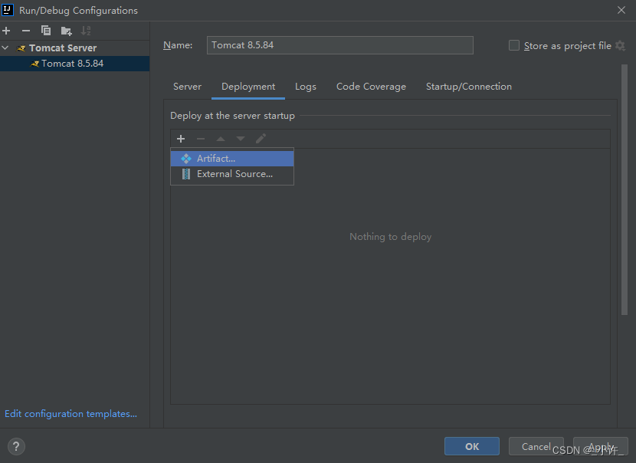This screenshot has height=463, width=636.
Task: Edit the deployment item with the pencil icon
Action: 261,139
